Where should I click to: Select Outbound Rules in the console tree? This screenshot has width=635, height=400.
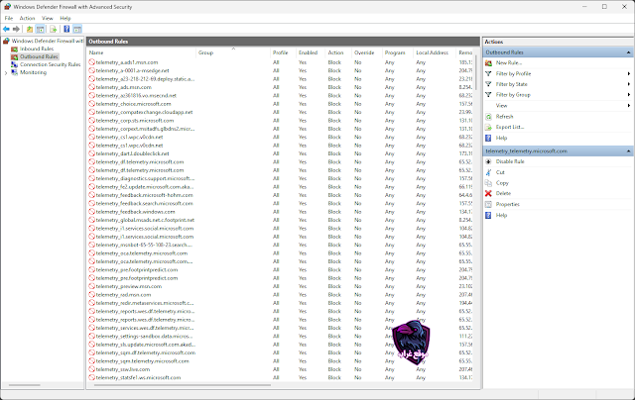(x=39, y=56)
